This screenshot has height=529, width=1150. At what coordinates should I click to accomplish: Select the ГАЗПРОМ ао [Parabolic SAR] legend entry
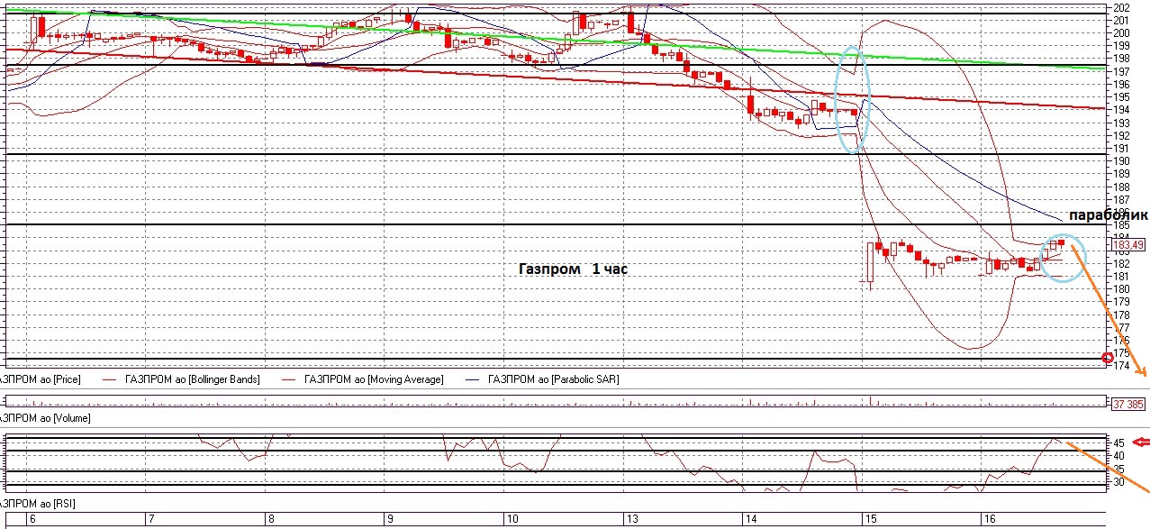click(x=553, y=379)
